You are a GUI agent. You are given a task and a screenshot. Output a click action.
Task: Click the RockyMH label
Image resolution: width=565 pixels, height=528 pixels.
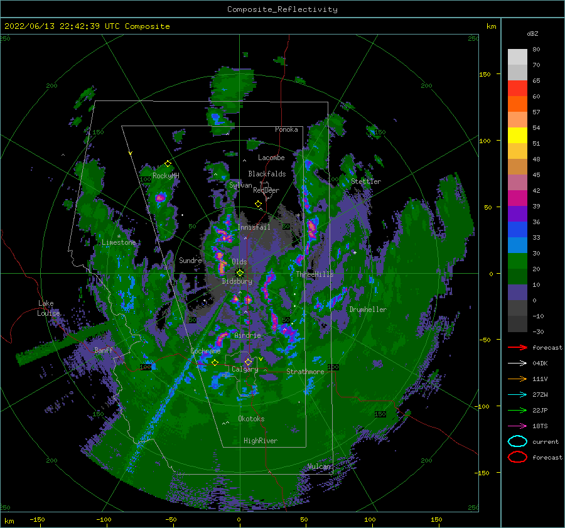click(166, 176)
